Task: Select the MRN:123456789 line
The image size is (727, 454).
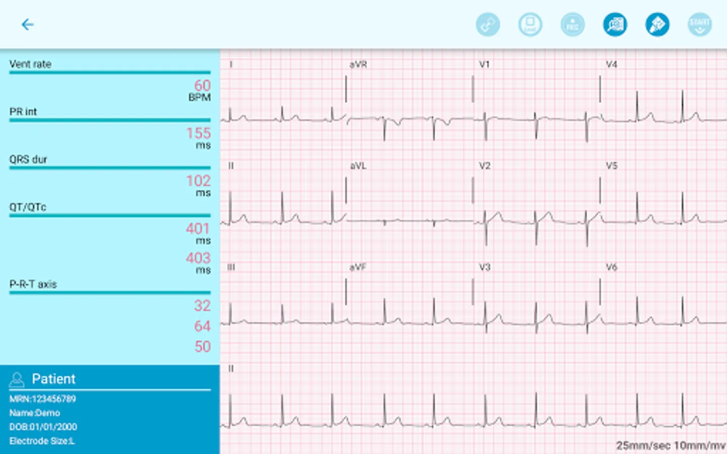Action: click(42, 399)
